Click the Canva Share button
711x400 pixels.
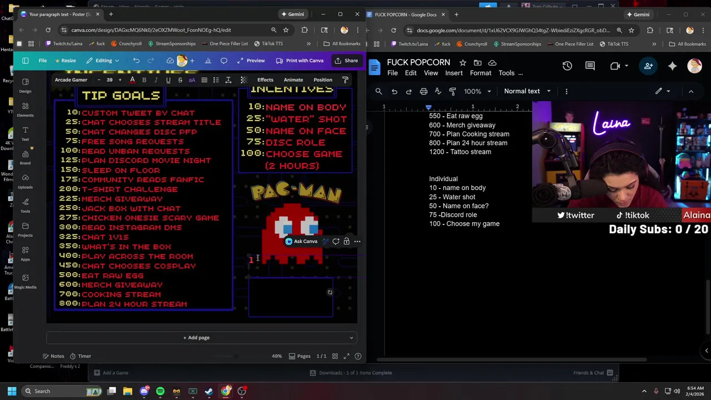(346, 61)
